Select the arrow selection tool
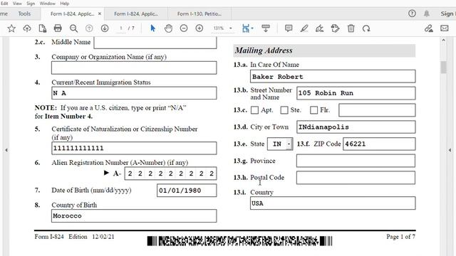This screenshot has height=256, width=456. (153, 28)
